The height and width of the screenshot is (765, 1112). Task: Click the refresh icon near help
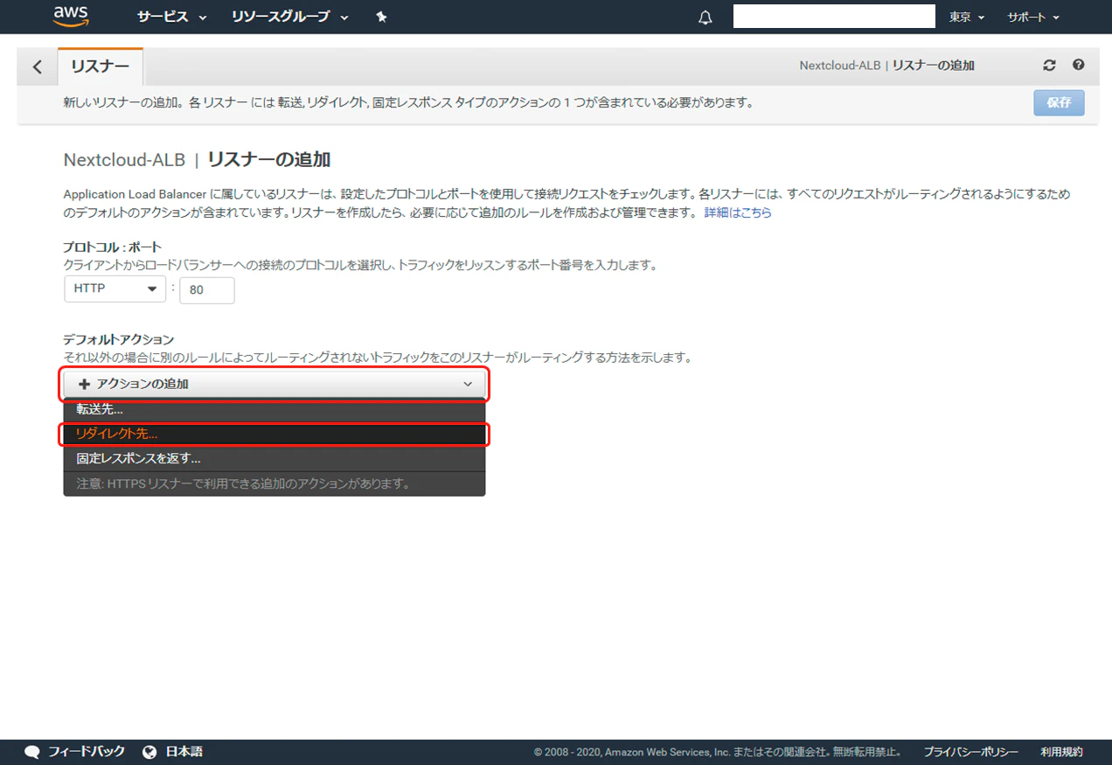1050,66
